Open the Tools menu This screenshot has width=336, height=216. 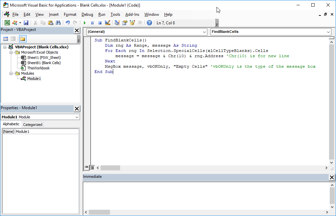click(115, 14)
